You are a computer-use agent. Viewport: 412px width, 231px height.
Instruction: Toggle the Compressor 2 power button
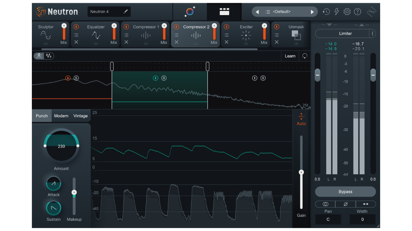coord(176,27)
